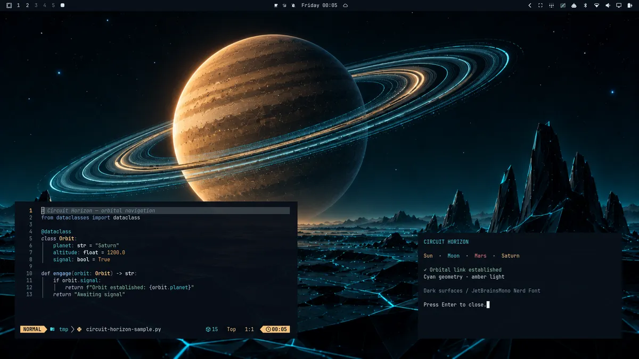Click the def engage(orbit: Orbit) line
Screen dimensions: 639x359
(x=89, y=273)
